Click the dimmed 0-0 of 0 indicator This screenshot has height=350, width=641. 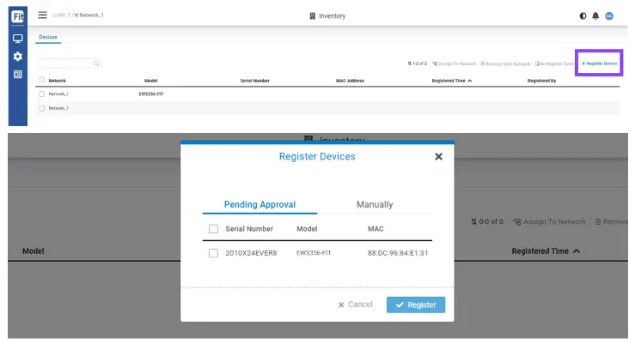click(x=487, y=221)
